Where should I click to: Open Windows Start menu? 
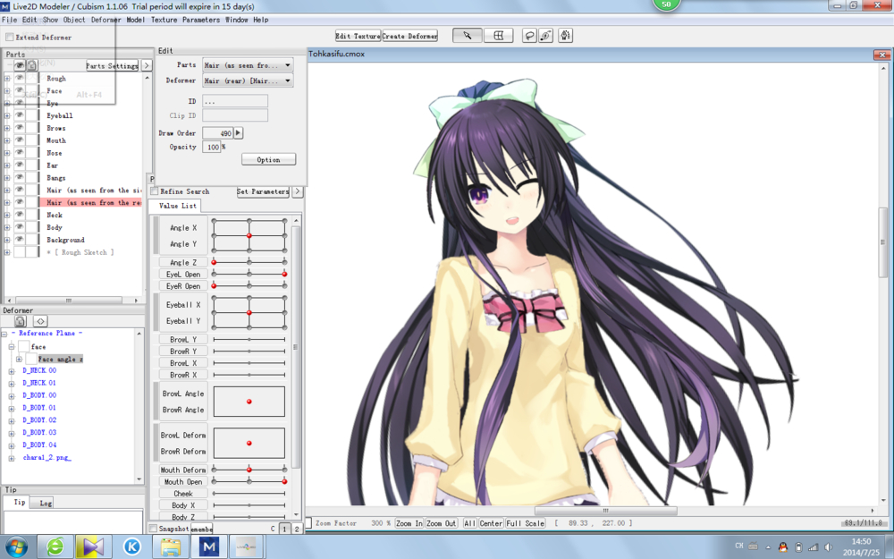pos(16,546)
